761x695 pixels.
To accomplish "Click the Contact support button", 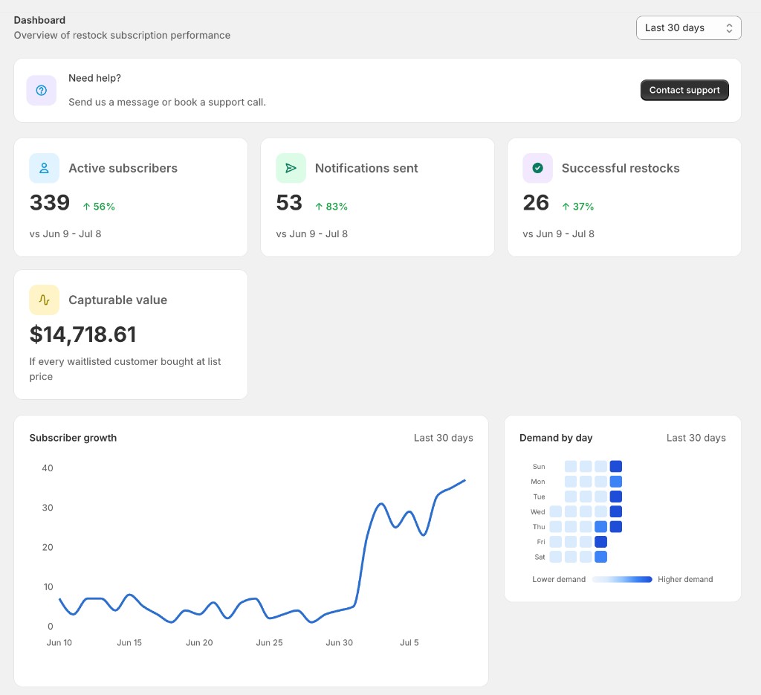I will (x=684, y=90).
